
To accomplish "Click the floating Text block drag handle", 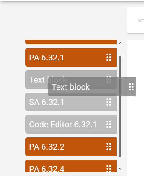I will pyautogui.click(x=131, y=87).
